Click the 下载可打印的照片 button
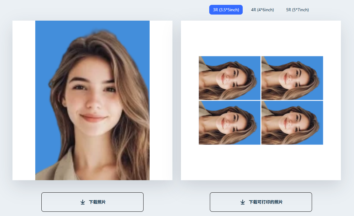 tap(261, 202)
